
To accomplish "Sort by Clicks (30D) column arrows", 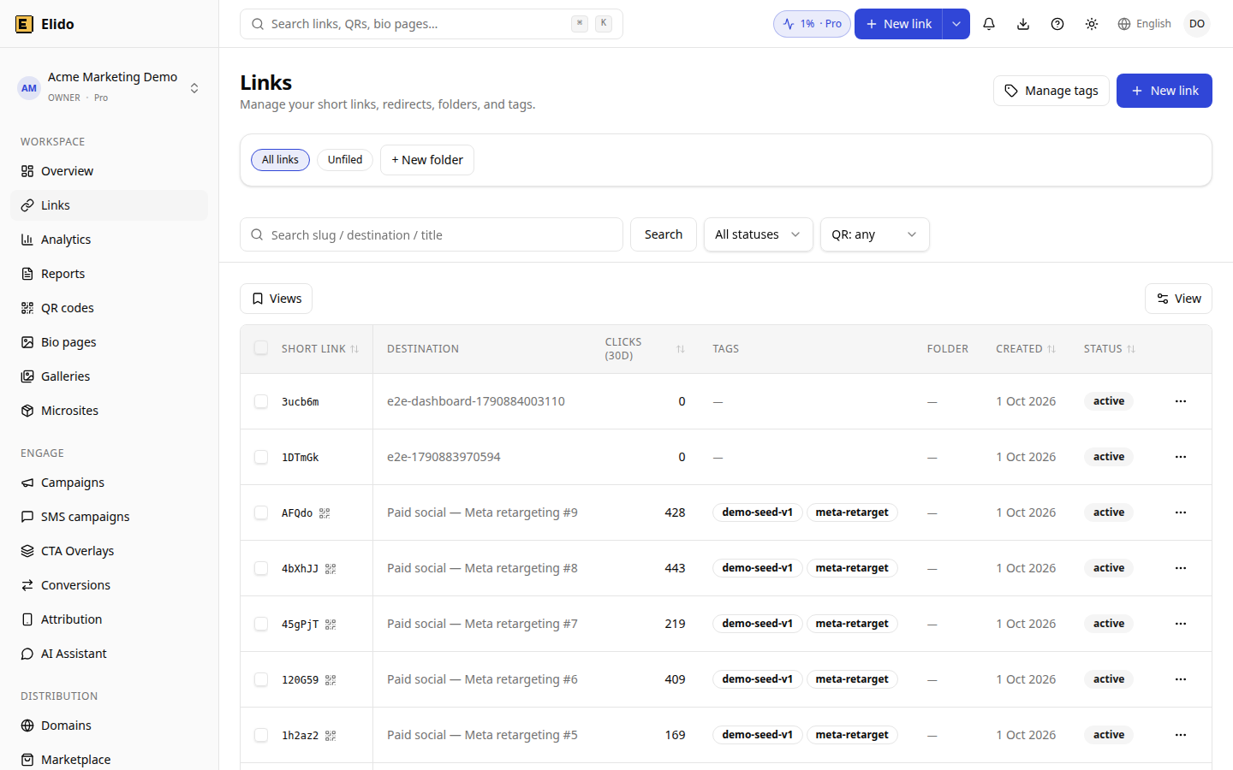I will pyautogui.click(x=681, y=349).
